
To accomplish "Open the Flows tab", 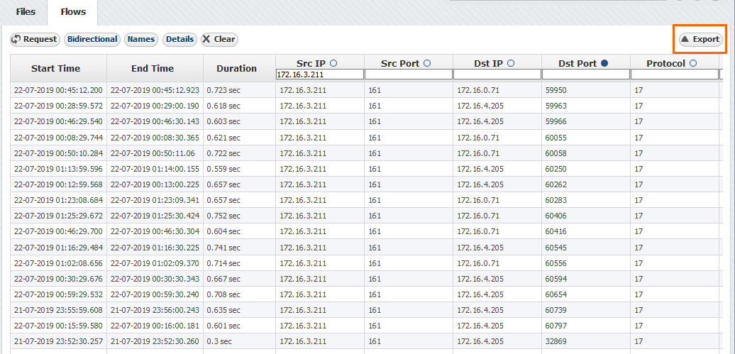I will tap(73, 12).
